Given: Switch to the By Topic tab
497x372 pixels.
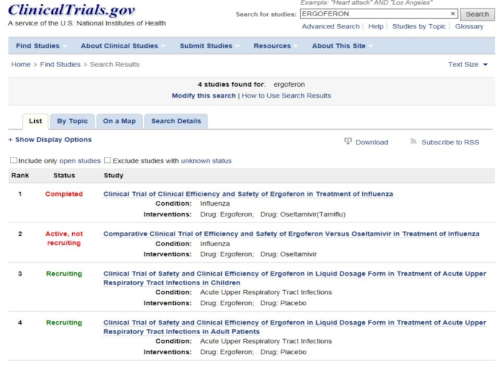Looking at the screenshot, I should pos(72,121).
